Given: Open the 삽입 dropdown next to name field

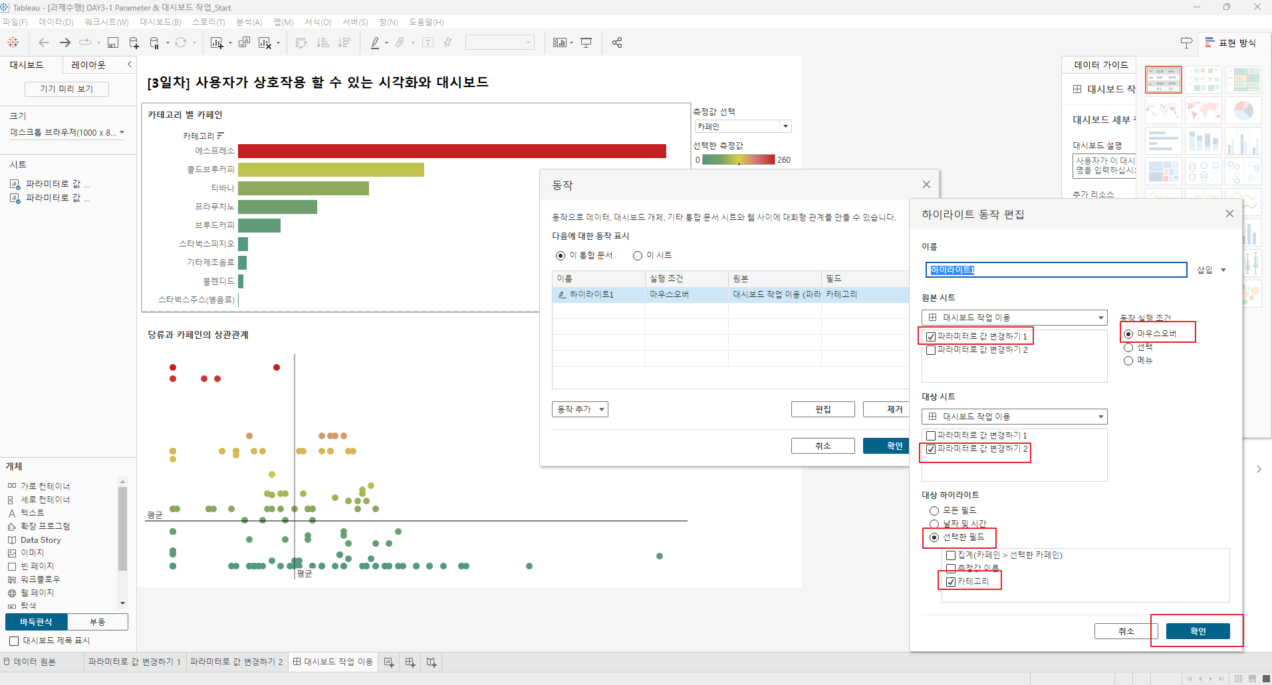Looking at the screenshot, I should [x=1211, y=270].
